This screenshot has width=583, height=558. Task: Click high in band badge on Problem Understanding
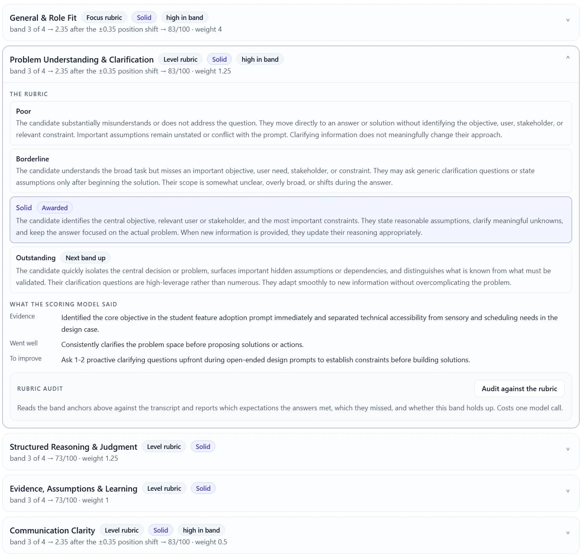click(260, 59)
